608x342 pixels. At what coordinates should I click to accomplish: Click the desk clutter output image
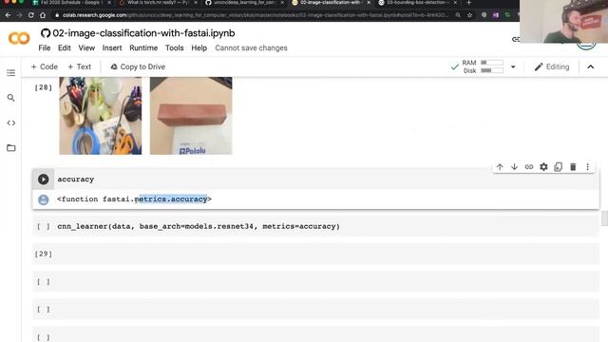point(101,116)
